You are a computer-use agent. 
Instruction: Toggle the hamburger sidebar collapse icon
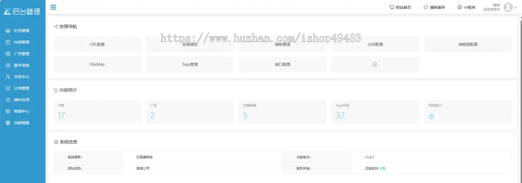53,7
